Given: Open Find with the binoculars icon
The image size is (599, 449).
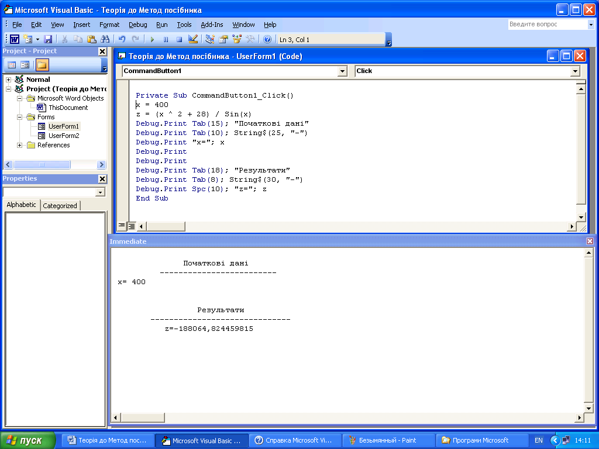Looking at the screenshot, I should pos(105,39).
